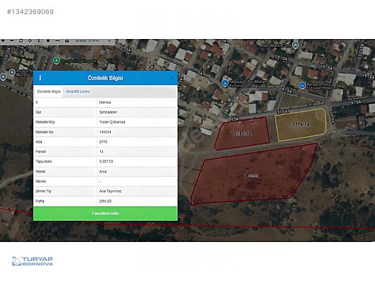Select the large red parcel below road
Screen dimensions: 375x281
(x=254, y=176)
